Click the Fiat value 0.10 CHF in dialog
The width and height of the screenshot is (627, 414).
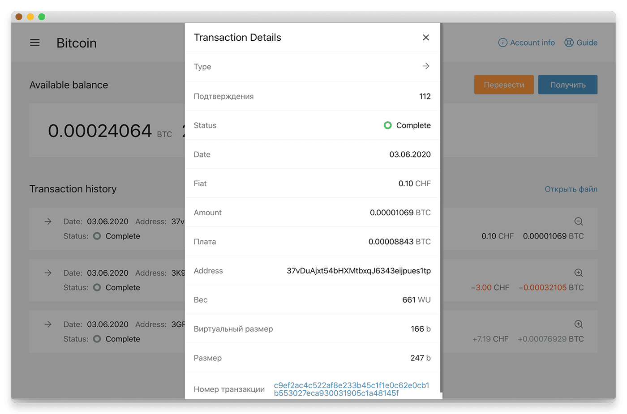tap(415, 184)
